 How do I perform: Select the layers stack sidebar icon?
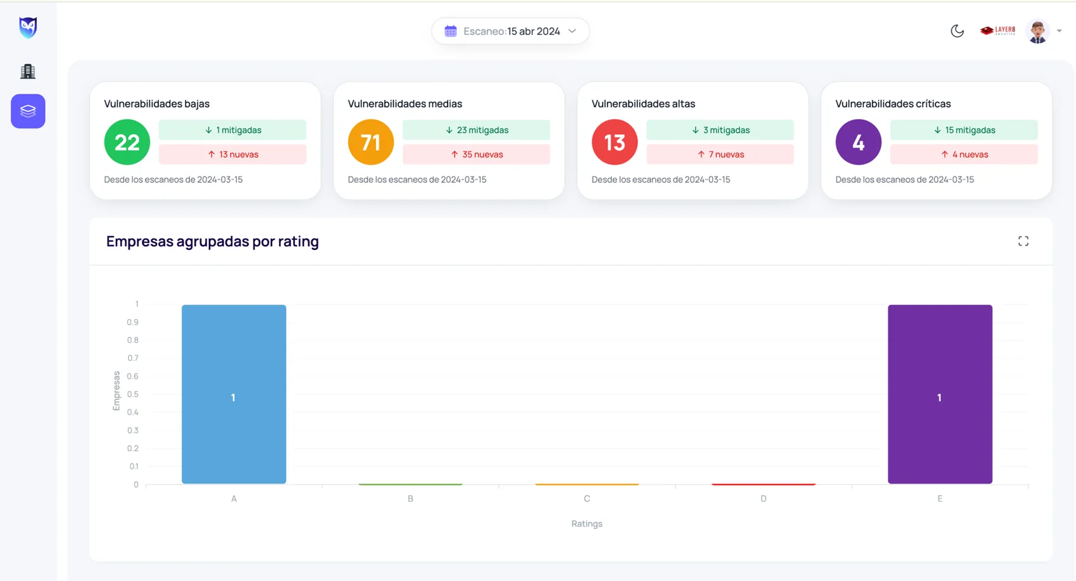(28, 111)
